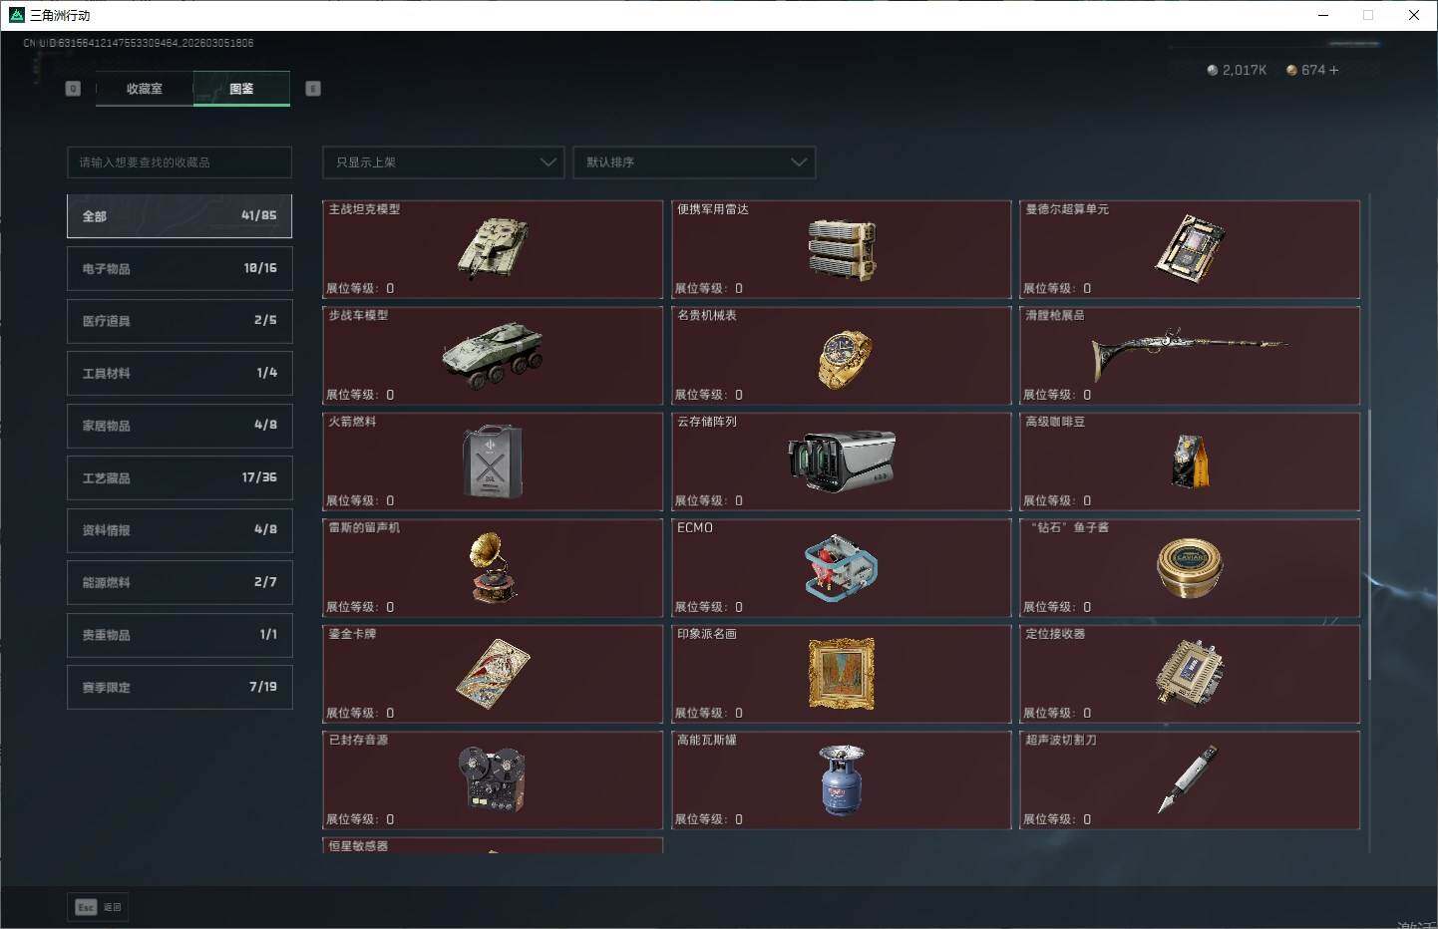The image size is (1438, 929).
Task: Choose the 工具材料 category
Action: pos(180,373)
